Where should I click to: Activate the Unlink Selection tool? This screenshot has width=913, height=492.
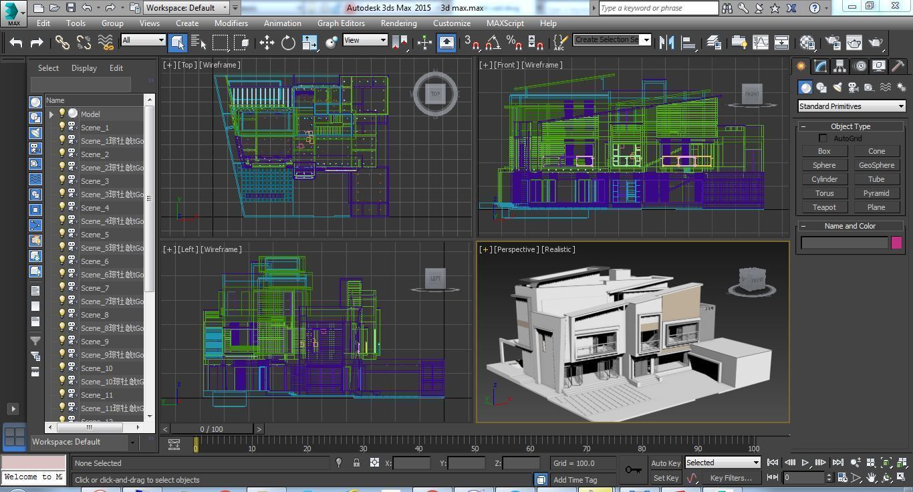pyautogui.click(x=84, y=43)
